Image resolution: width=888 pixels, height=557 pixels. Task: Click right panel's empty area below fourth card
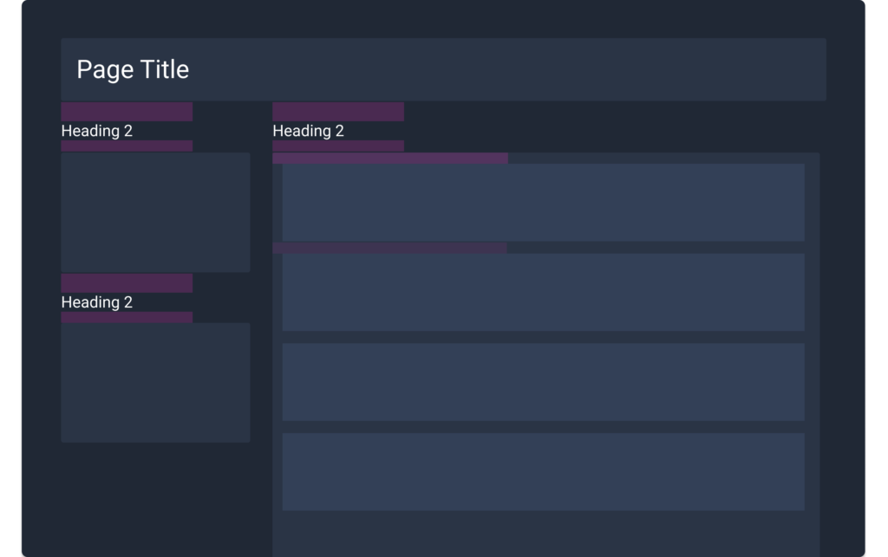[x=545, y=533]
